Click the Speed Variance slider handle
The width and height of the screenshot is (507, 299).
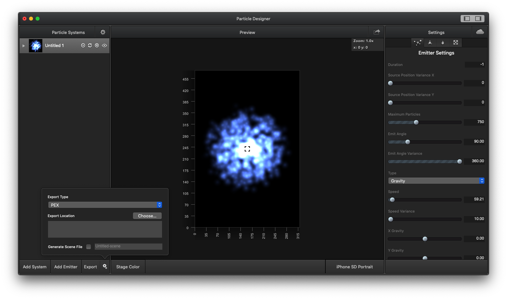[391, 219]
